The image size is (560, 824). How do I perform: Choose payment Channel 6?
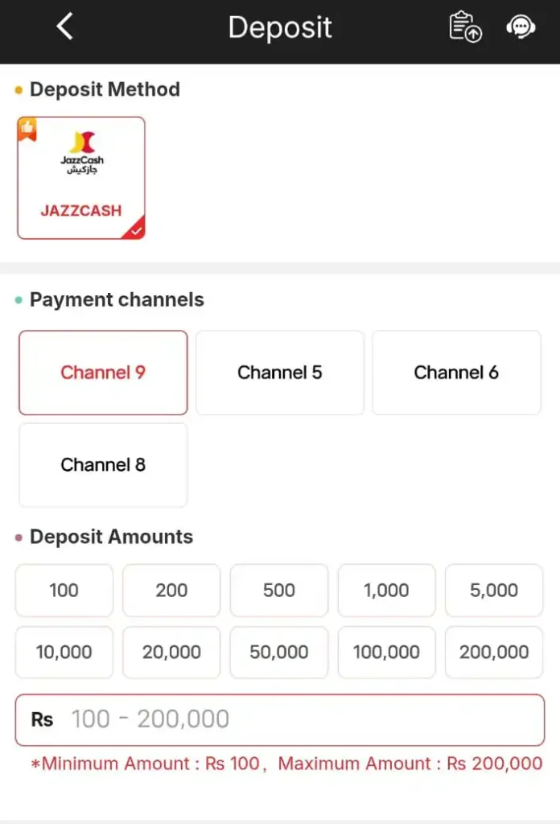click(456, 373)
